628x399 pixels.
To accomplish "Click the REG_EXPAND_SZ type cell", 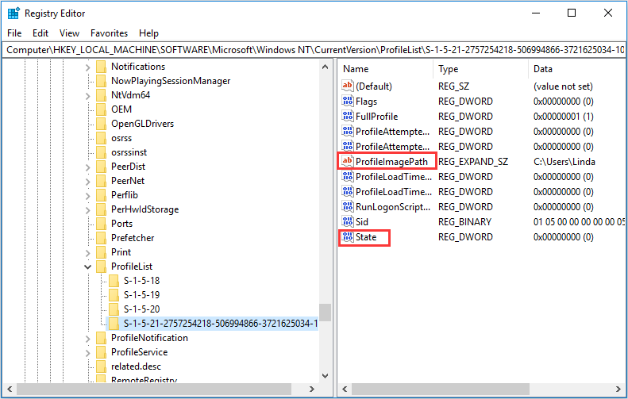I will [473, 162].
